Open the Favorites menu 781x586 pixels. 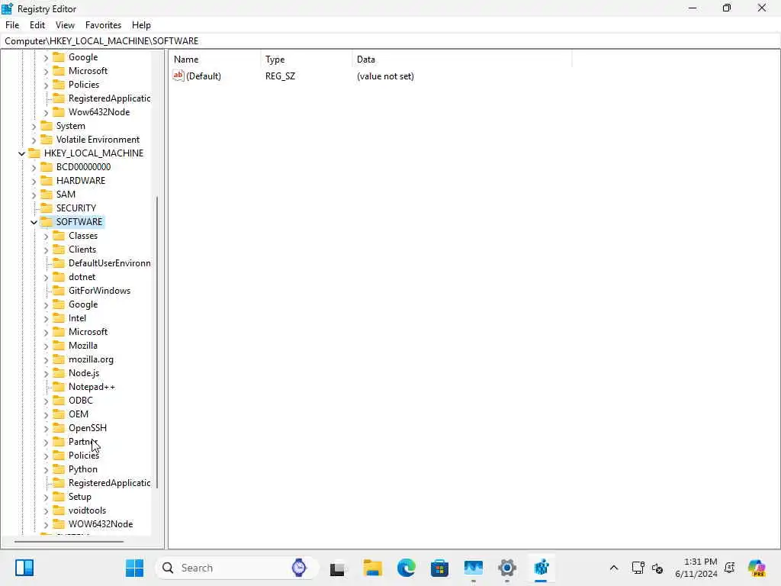(x=103, y=25)
